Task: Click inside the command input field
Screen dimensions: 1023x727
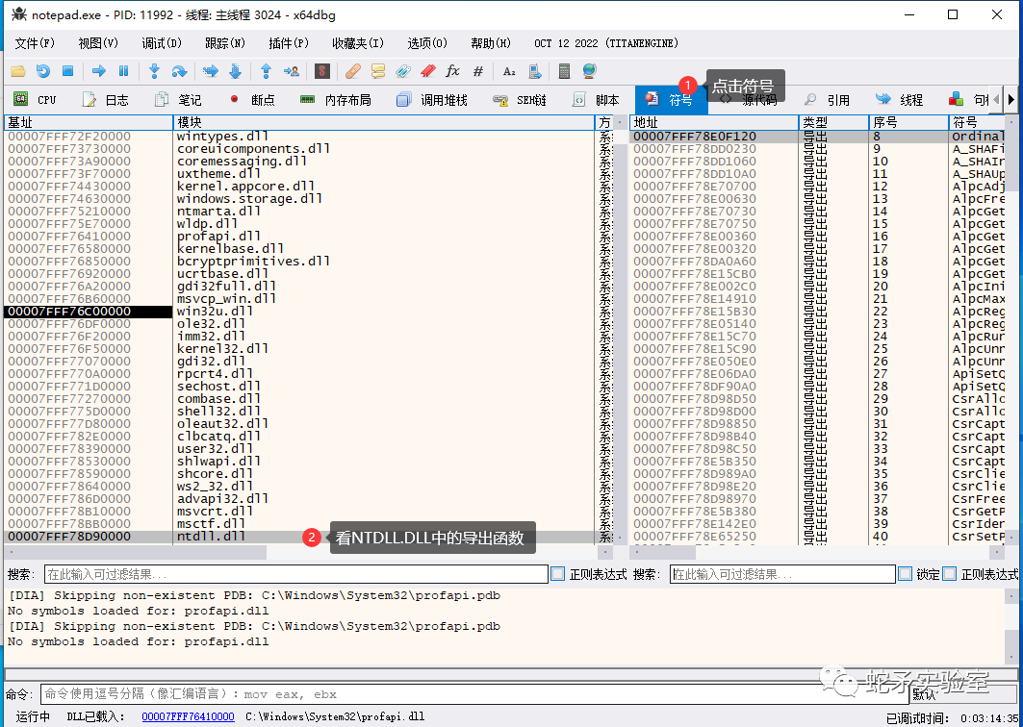Action: pyautogui.click(x=385, y=694)
